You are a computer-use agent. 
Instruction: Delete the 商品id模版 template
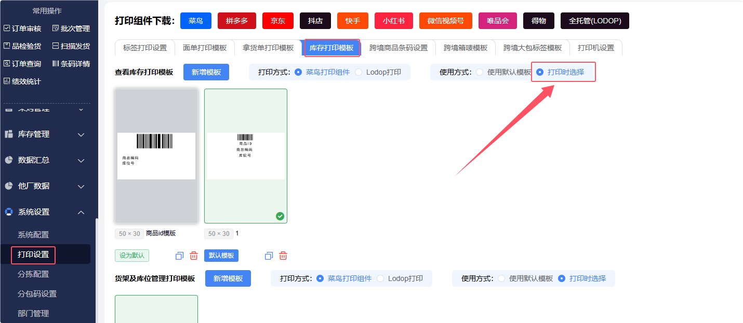194,256
